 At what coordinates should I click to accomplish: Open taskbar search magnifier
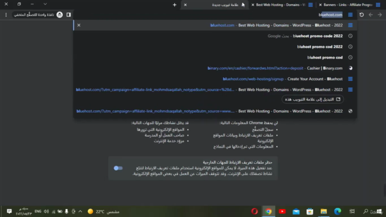click(x=365, y=212)
